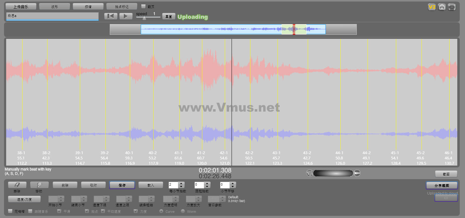465x218 pixels.
Task: Open the home icon at top right
Action: [x=442, y=7]
